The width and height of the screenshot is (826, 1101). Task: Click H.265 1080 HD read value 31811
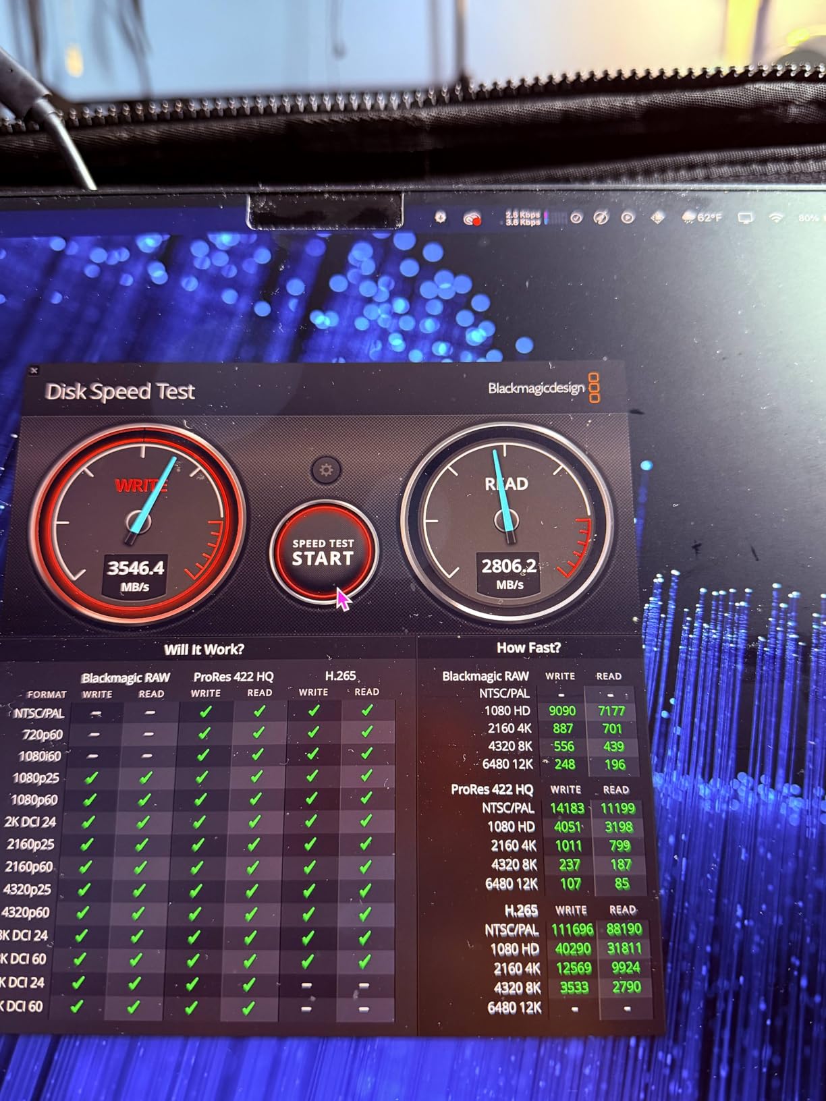click(624, 949)
